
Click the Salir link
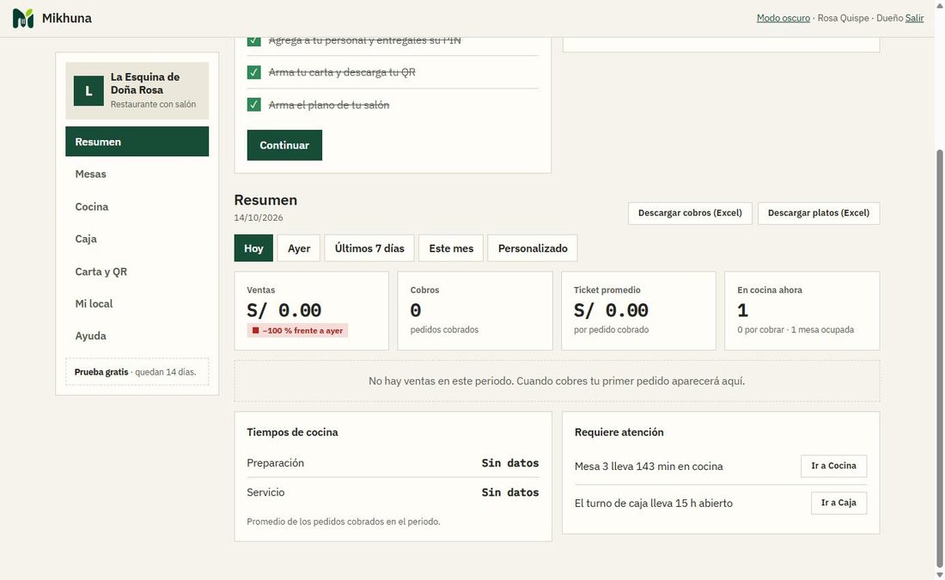[x=914, y=18]
